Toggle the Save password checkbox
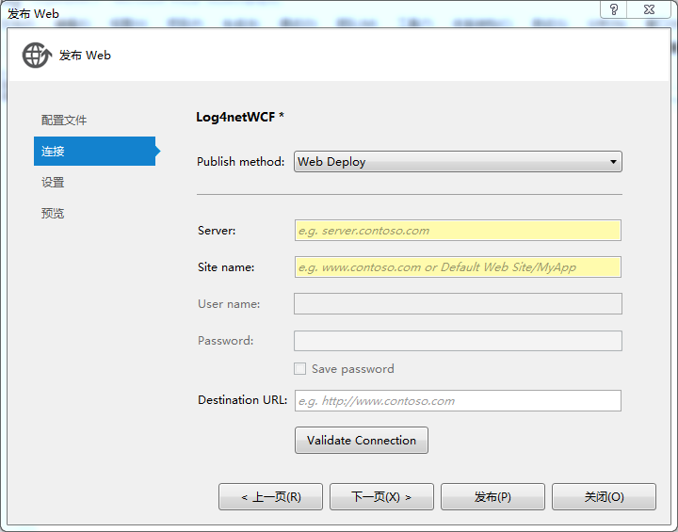The image size is (678, 532). click(x=299, y=368)
